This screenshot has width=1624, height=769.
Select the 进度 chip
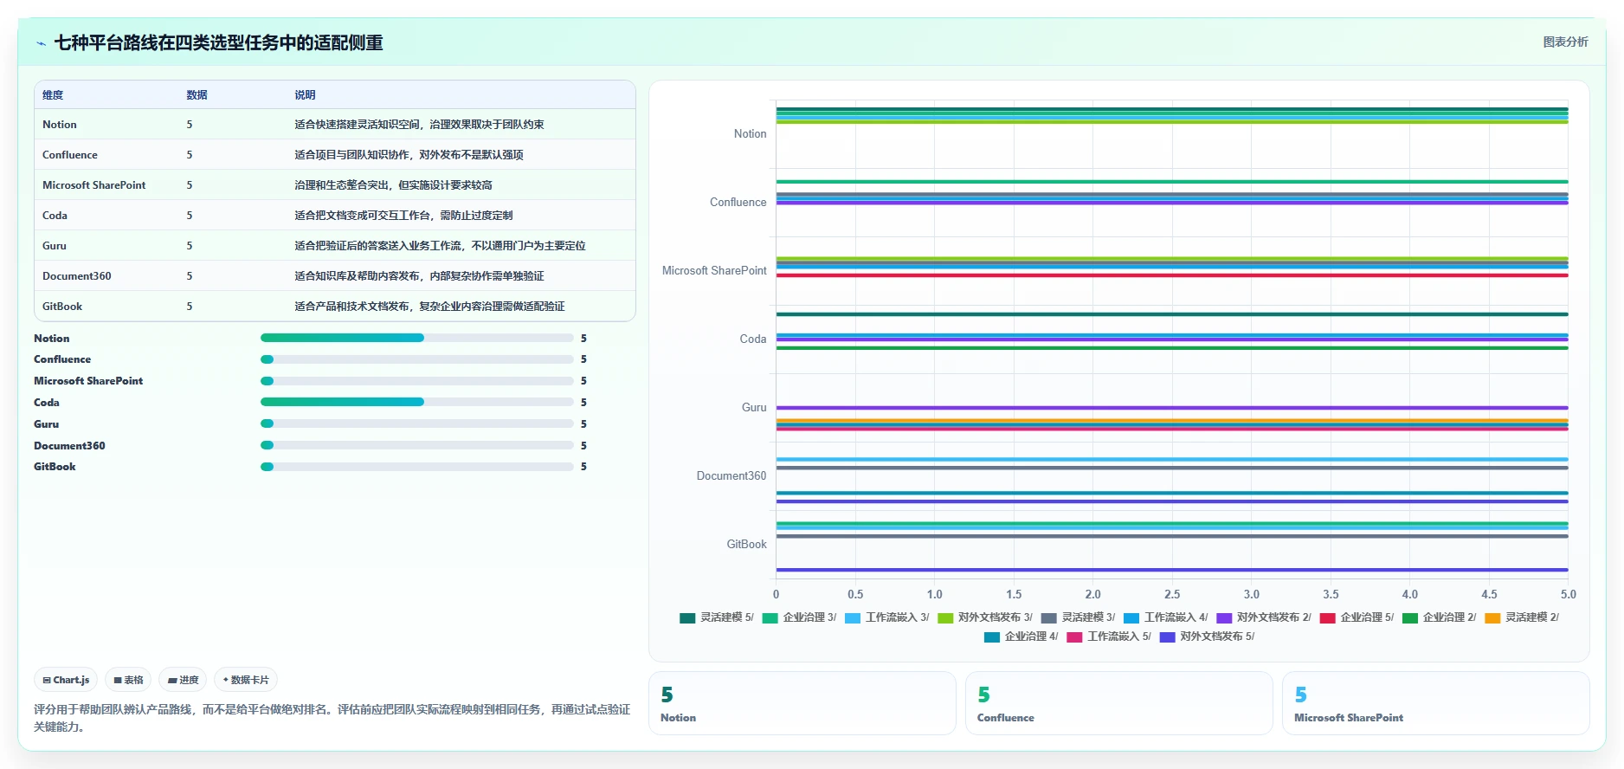point(183,680)
